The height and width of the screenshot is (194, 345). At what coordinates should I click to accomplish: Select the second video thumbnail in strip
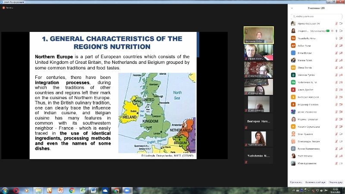[x=259, y=52]
